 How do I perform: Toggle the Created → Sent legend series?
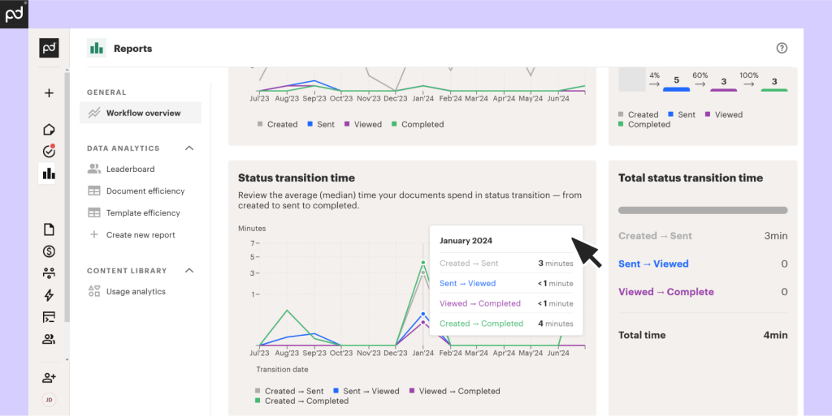click(x=288, y=391)
